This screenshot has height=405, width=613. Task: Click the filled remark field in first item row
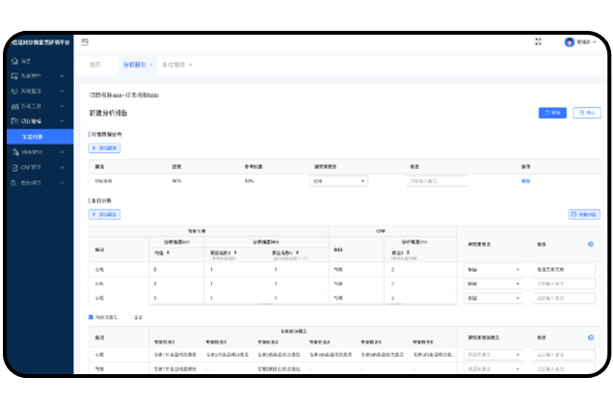tap(564, 270)
